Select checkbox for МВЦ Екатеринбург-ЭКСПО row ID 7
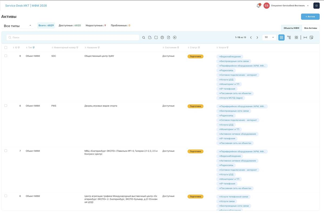 click(x=6, y=151)
